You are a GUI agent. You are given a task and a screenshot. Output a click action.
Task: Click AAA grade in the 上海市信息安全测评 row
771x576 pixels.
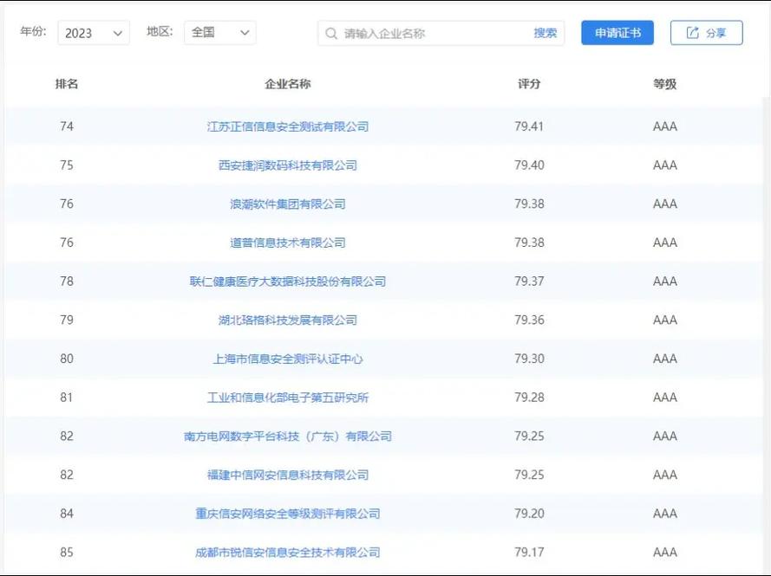(x=665, y=359)
